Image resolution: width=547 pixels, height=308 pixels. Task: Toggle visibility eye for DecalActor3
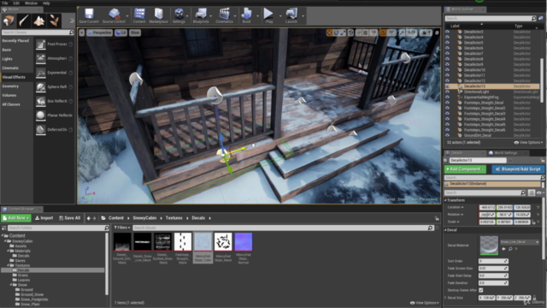(447, 32)
